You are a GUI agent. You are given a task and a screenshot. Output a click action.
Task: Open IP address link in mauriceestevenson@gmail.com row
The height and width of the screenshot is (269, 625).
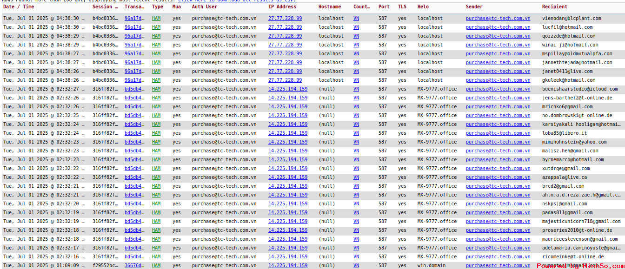point(288,239)
